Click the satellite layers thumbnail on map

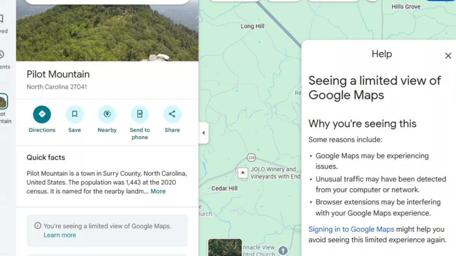coord(225,247)
